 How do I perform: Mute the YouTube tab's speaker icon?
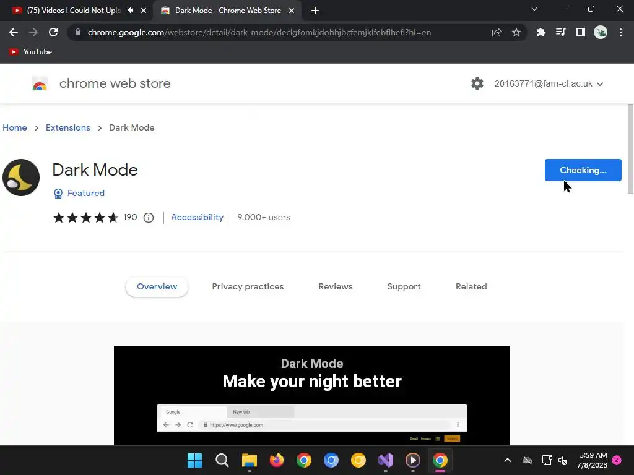(130, 11)
